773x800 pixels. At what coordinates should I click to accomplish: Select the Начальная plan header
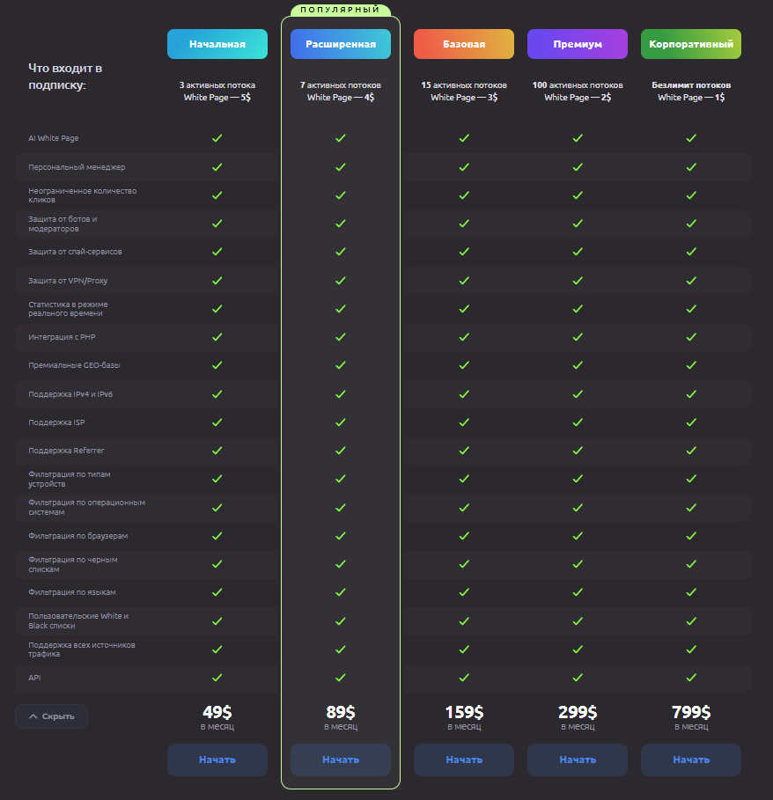click(217, 44)
